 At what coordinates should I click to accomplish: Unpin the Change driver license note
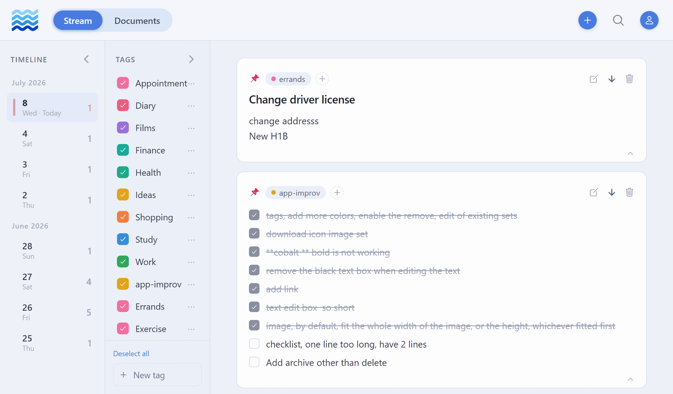tap(255, 79)
